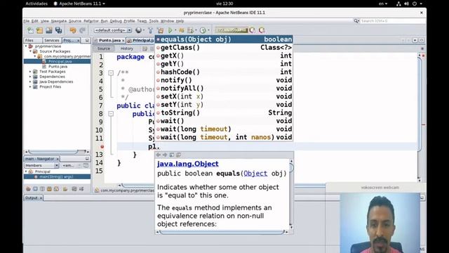Click the globe browser icon in toolbar
Image resolution: width=449 pixels, height=253 pixels.
139,30
